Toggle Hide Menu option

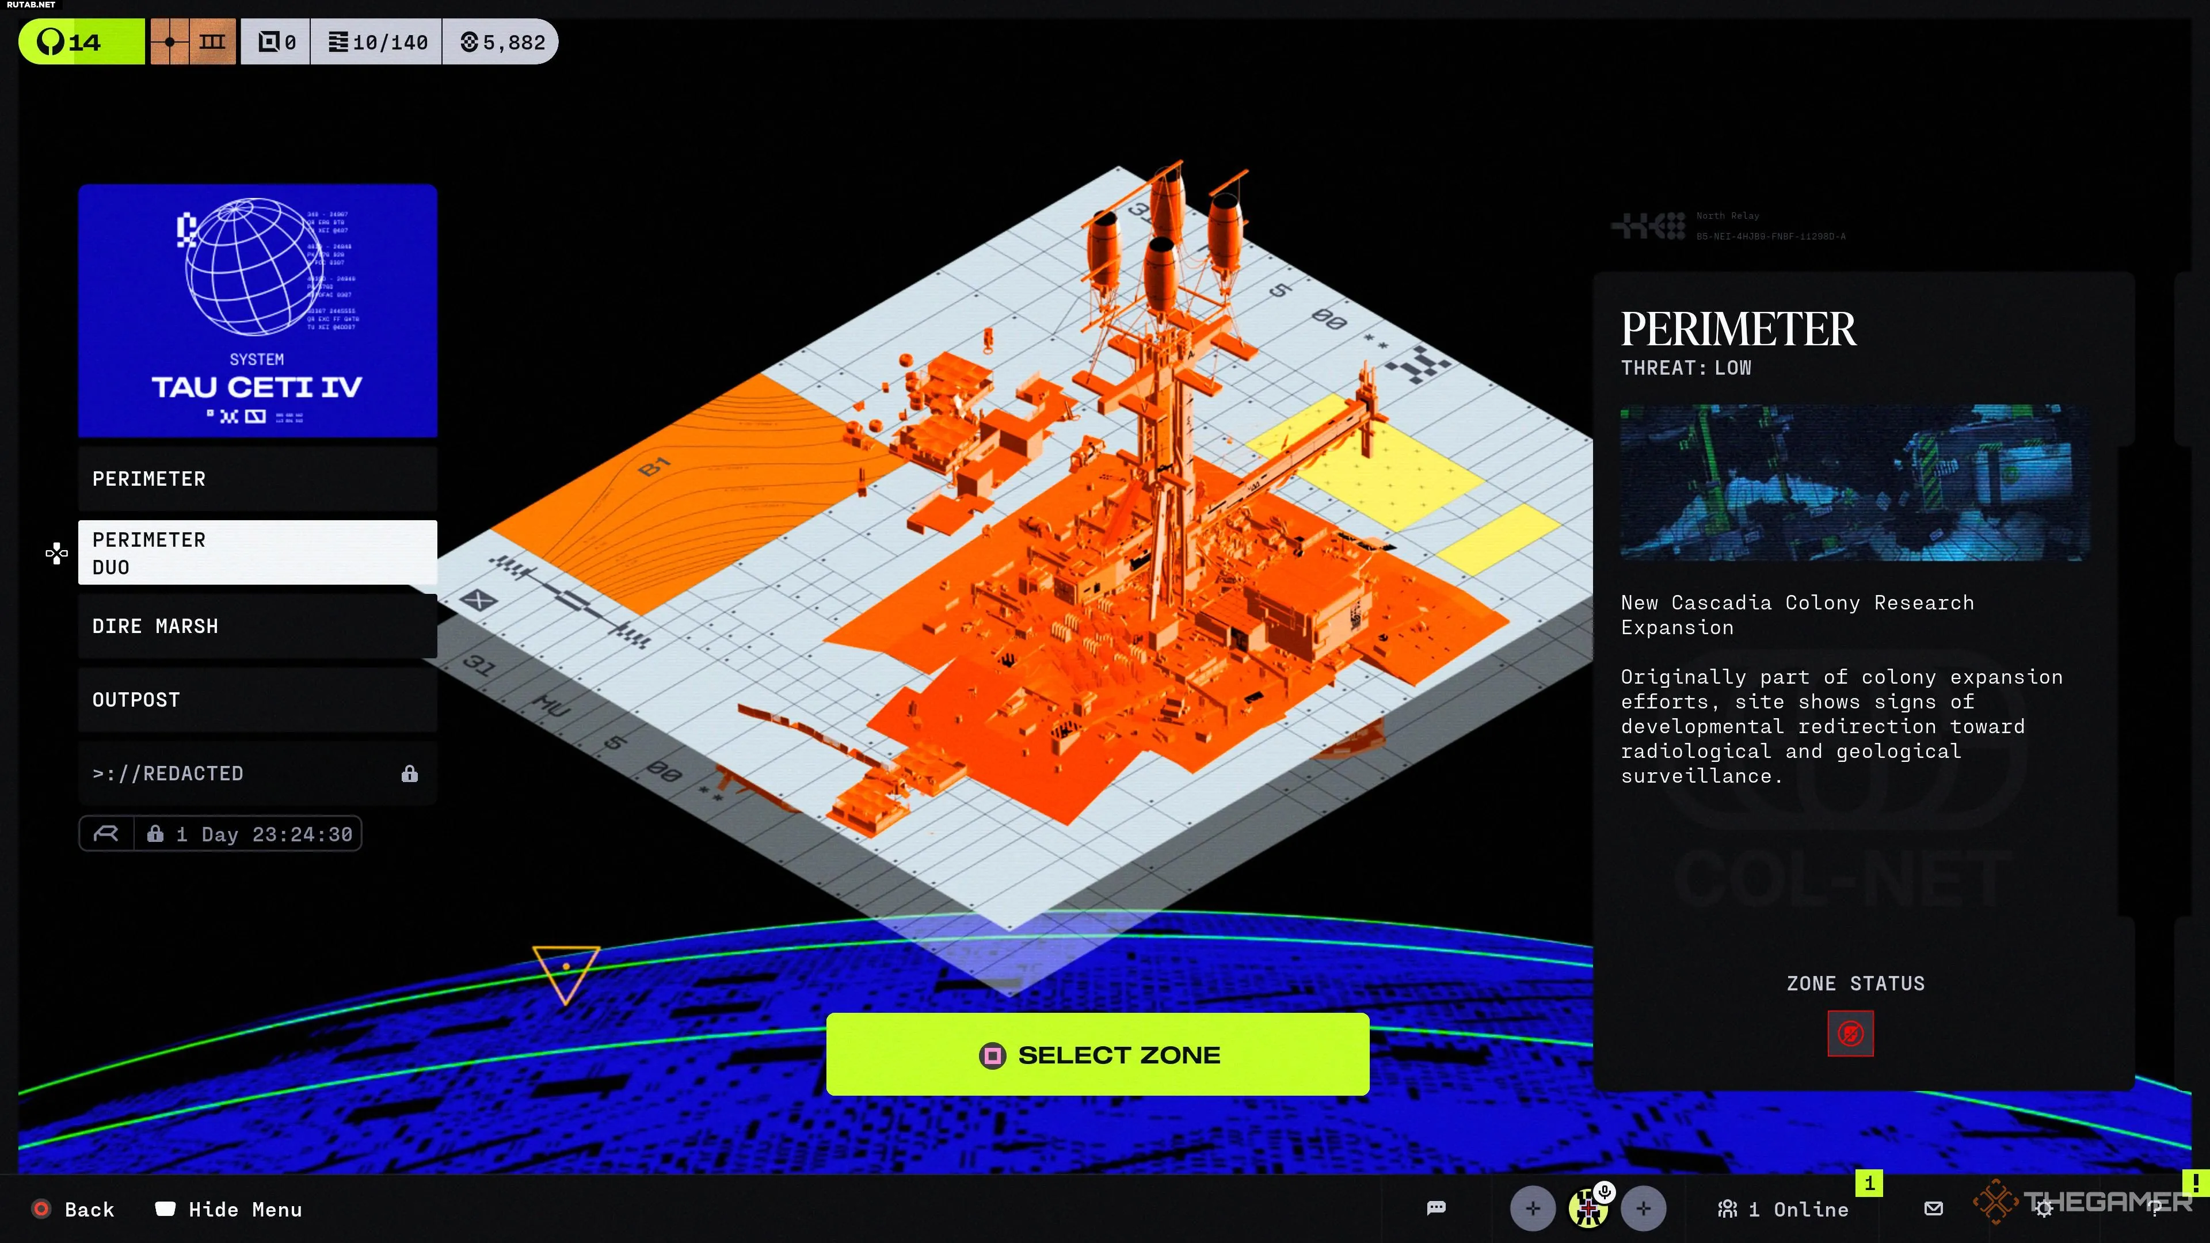pos(228,1210)
